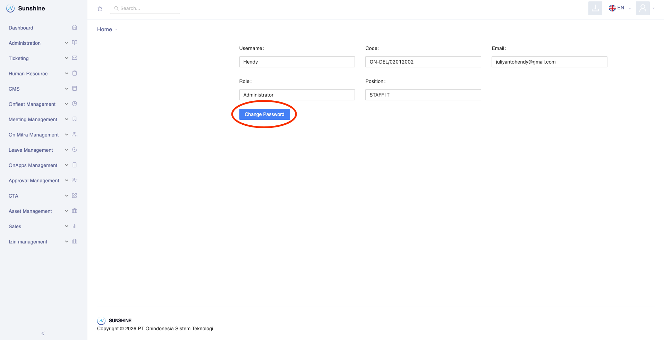Image resolution: width=664 pixels, height=340 pixels.
Task: Open the user profile avatar menu
Action: [x=642, y=8]
